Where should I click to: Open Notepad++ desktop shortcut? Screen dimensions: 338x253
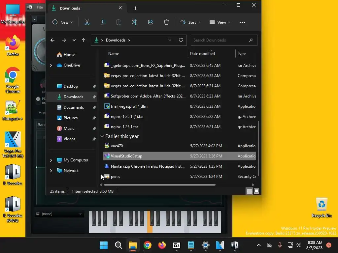click(x=13, y=110)
